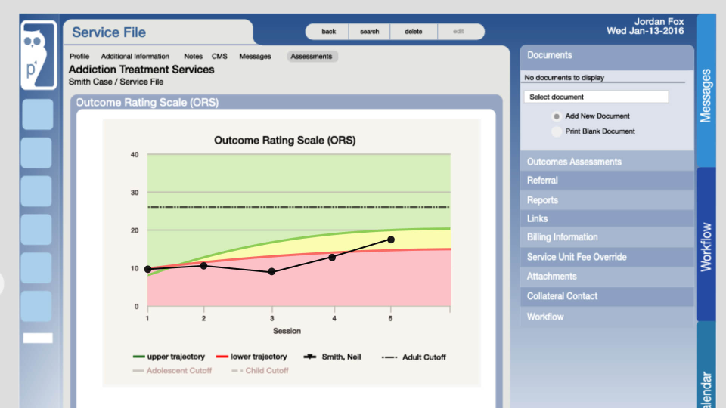Viewport: 726px width, 408px height.
Task: Expand the Billing Information section
Action: (607, 237)
